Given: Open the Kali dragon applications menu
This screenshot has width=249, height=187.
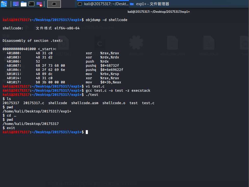Looking at the screenshot, I should [x=4, y=4].
